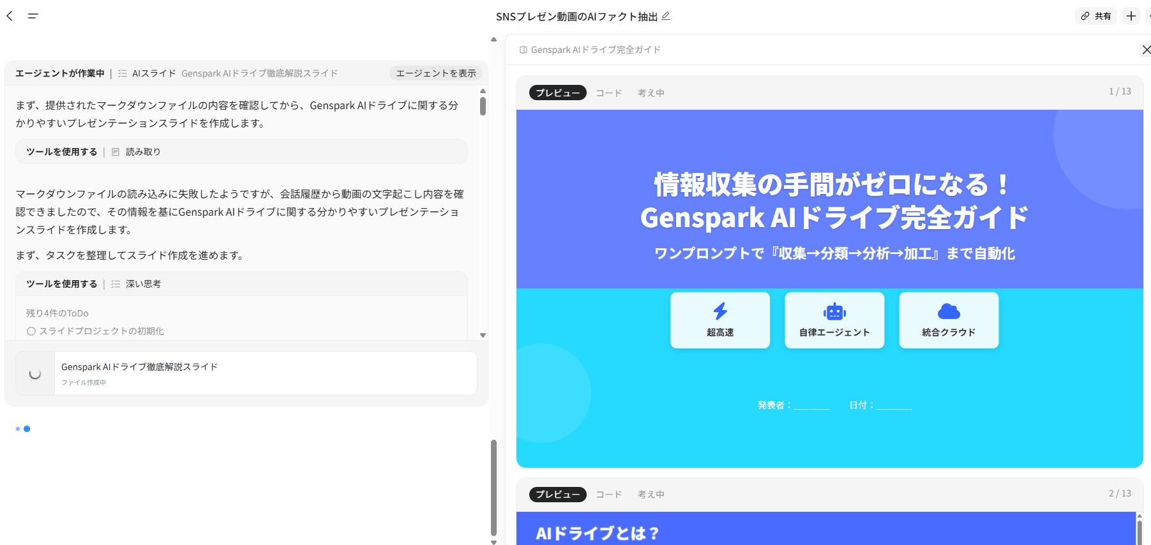Click the 共有 share button
This screenshot has height=545, width=1151.
point(1096,16)
